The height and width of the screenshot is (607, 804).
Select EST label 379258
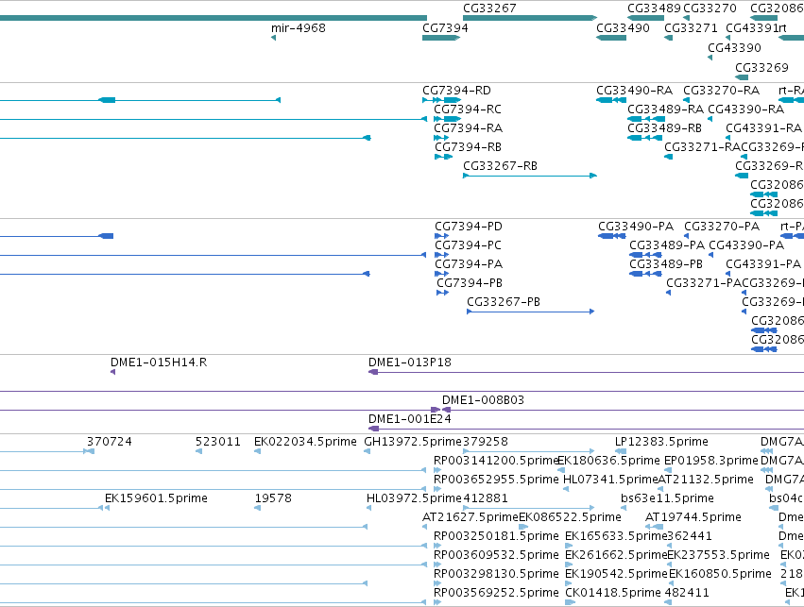[486, 442]
